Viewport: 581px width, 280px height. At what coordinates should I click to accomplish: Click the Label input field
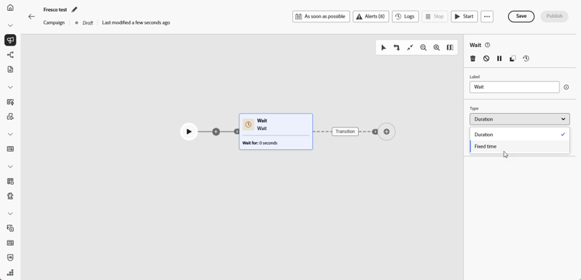coord(514,87)
